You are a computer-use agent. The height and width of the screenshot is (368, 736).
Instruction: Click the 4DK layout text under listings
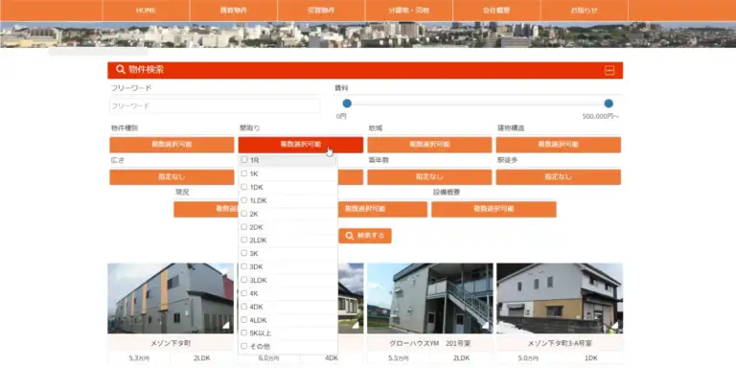point(332,358)
